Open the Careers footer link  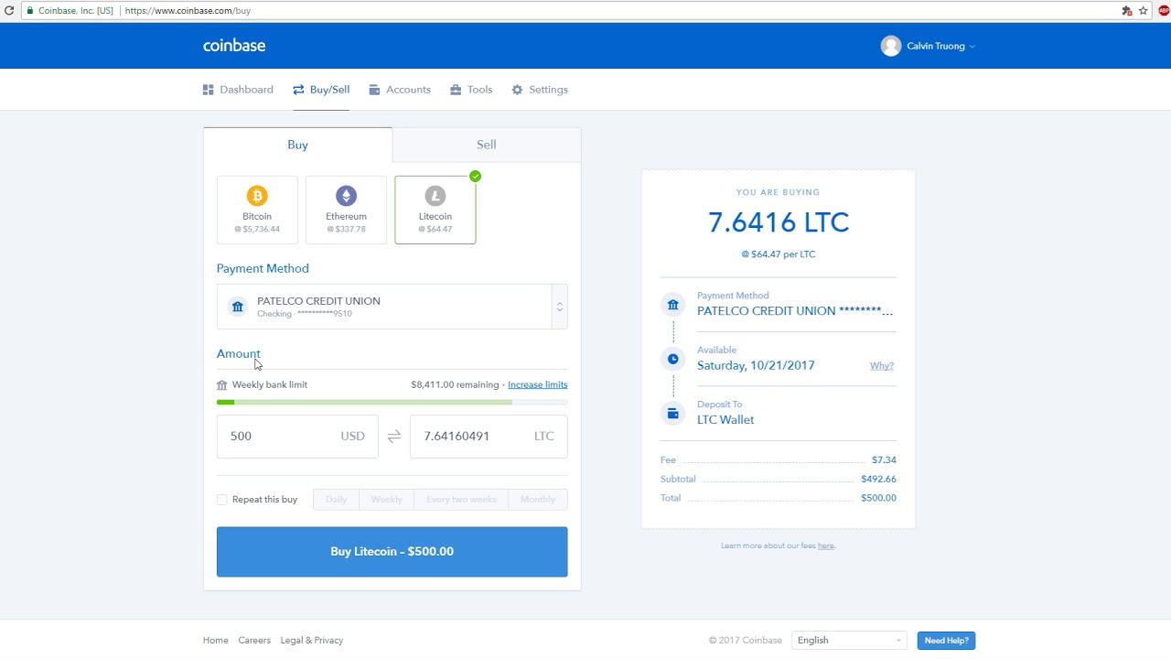254,641
